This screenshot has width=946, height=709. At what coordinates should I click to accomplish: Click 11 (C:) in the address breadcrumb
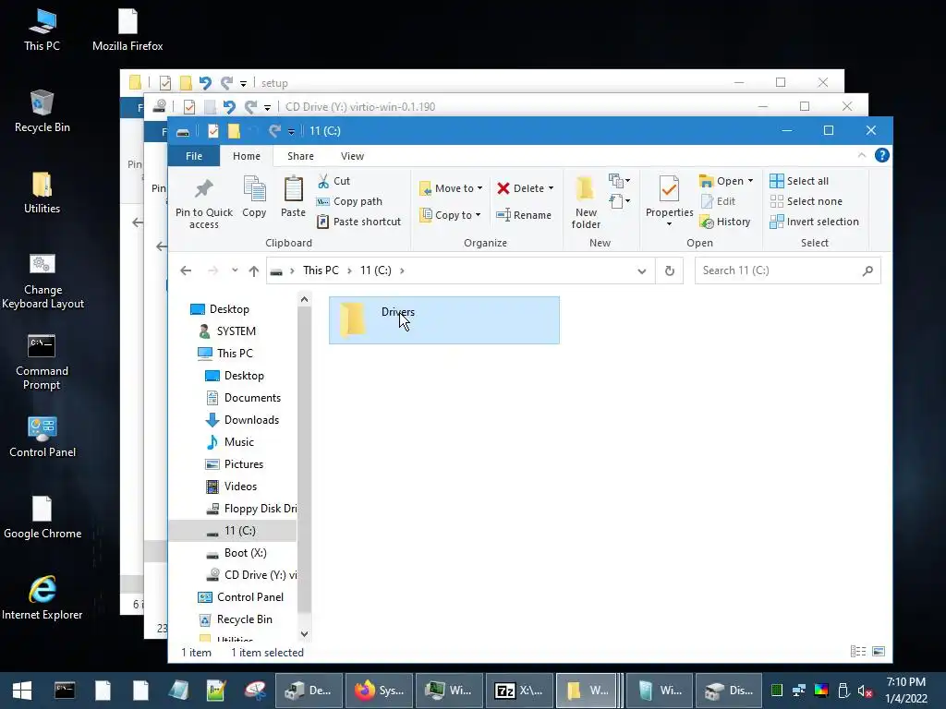click(375, 270)
